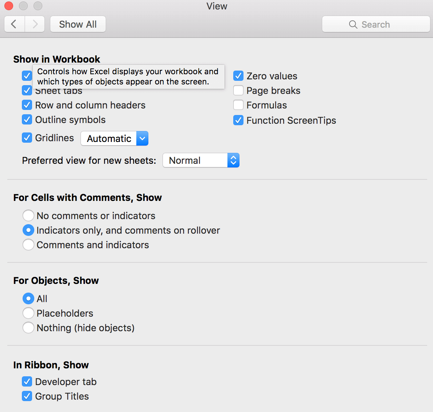The width and height of the screenshot is (433, 412).
Task: Disable Row and column headers
Action: click(27, 105)
